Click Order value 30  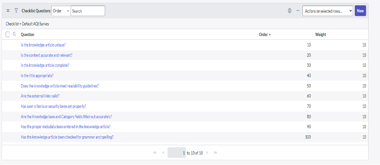309,65
